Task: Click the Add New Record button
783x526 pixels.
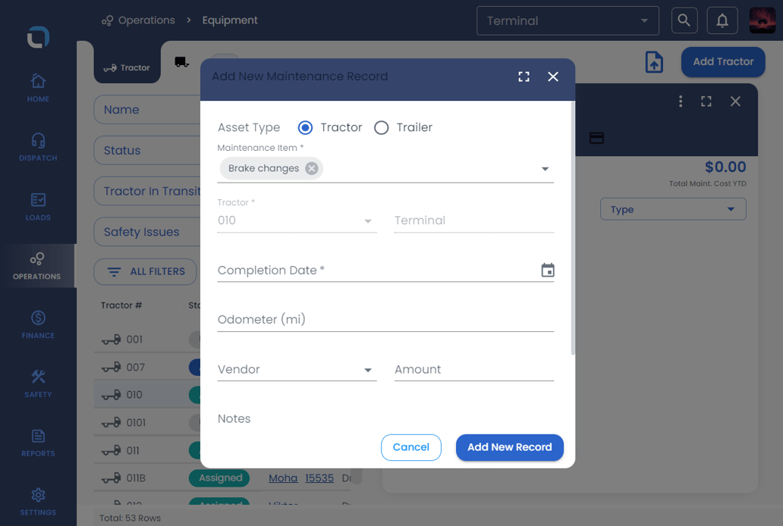Action: click(x=509, y=447)
